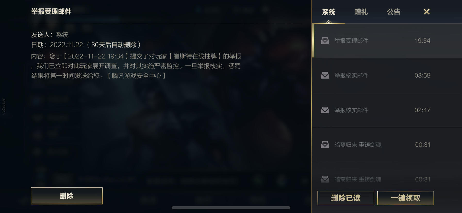Viewport: 462px width, 213px height.
Task: Open the 举报受理邮件 entry at 19:34
Action: click(x=387, y=41)
